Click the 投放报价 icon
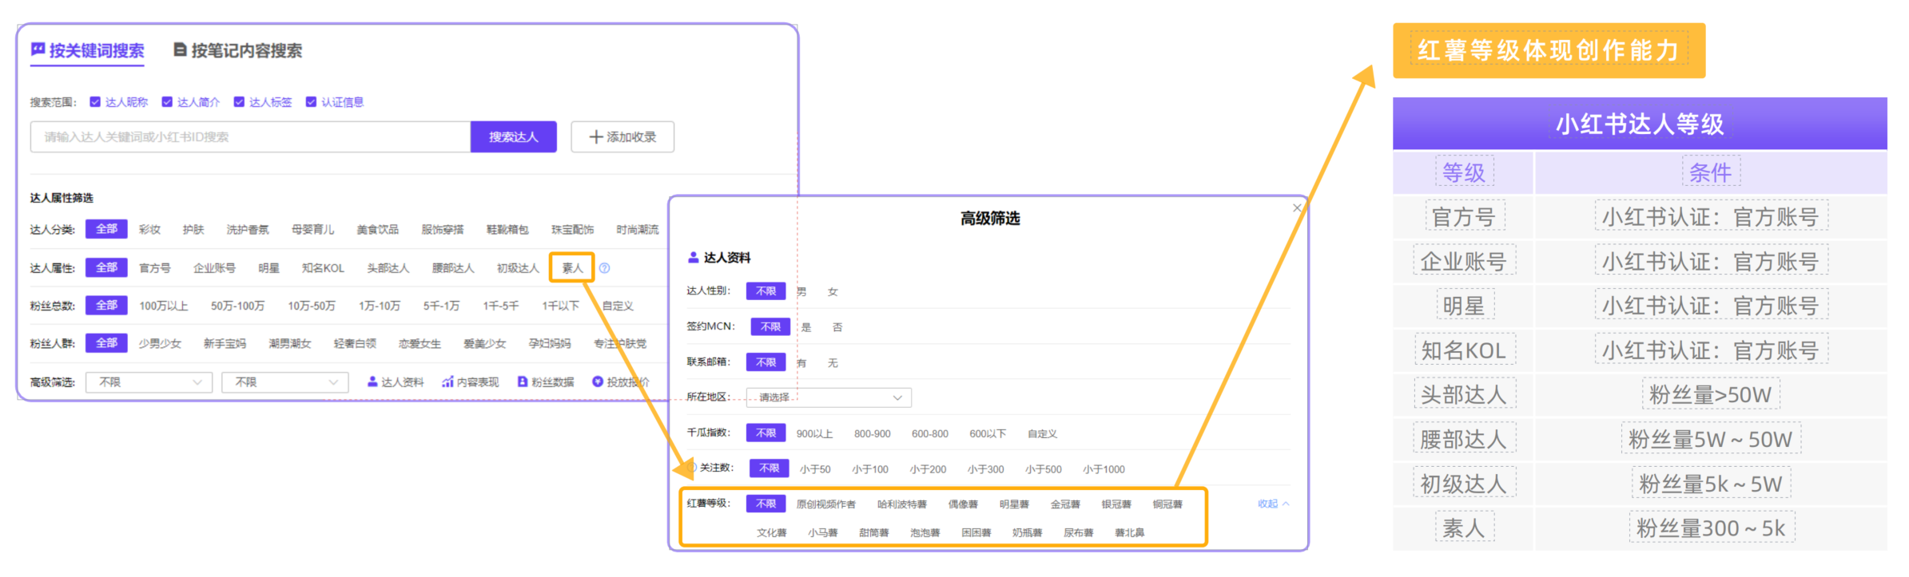The width and height of the screenshot is (1909, 577). (x=597, y=381)
